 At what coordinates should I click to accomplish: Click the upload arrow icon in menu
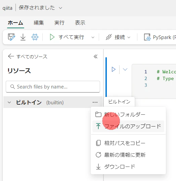[98, 126]
